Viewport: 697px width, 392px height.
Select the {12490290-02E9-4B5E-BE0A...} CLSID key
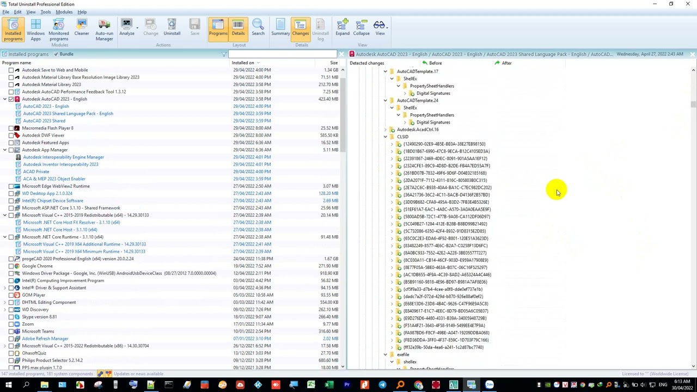(x=444, y=144)
